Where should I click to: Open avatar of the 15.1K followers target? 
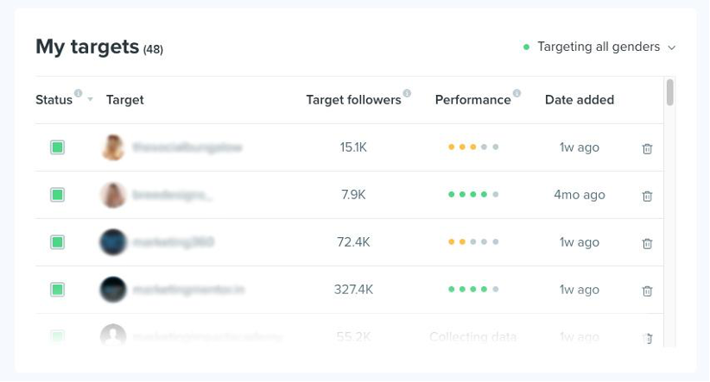113,147
